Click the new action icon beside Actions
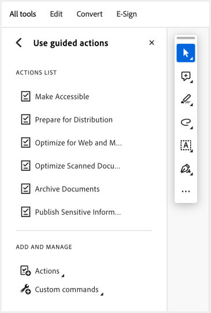Image resolution: width=211 pixels, height=313 pixels. coord(25,271)
